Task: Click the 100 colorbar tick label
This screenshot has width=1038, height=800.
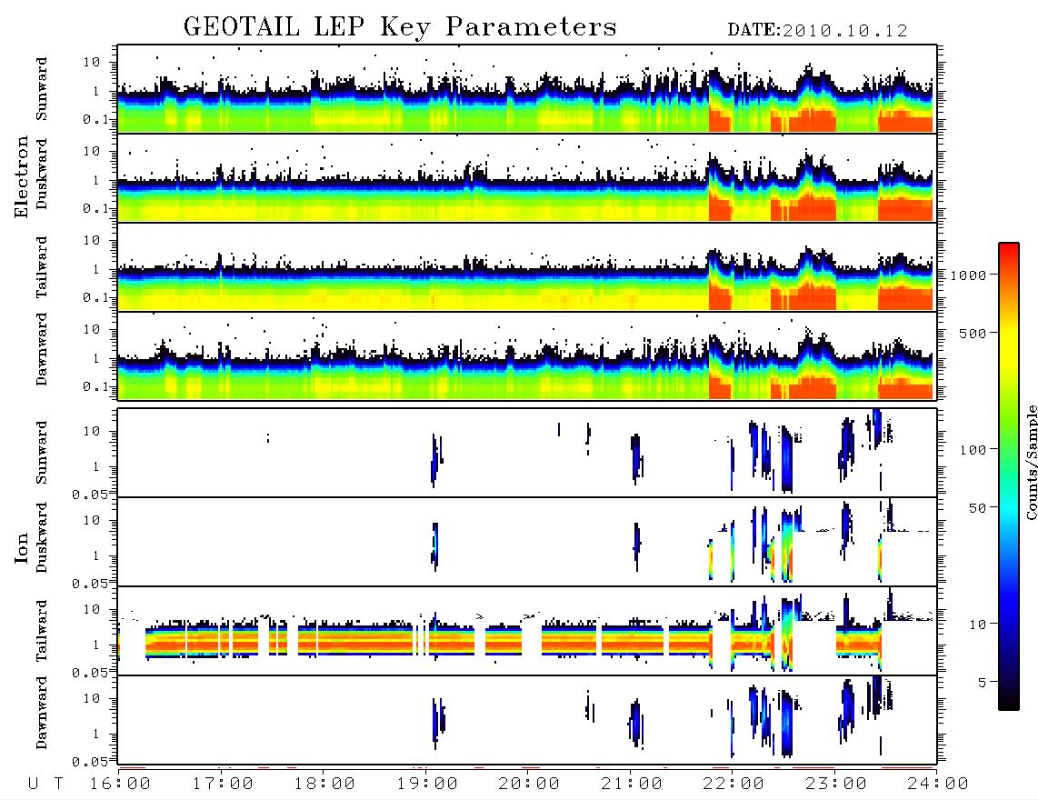Action: coord(973,450)
